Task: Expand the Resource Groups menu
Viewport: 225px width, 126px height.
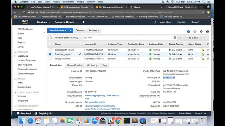Action: click(66, 22)
